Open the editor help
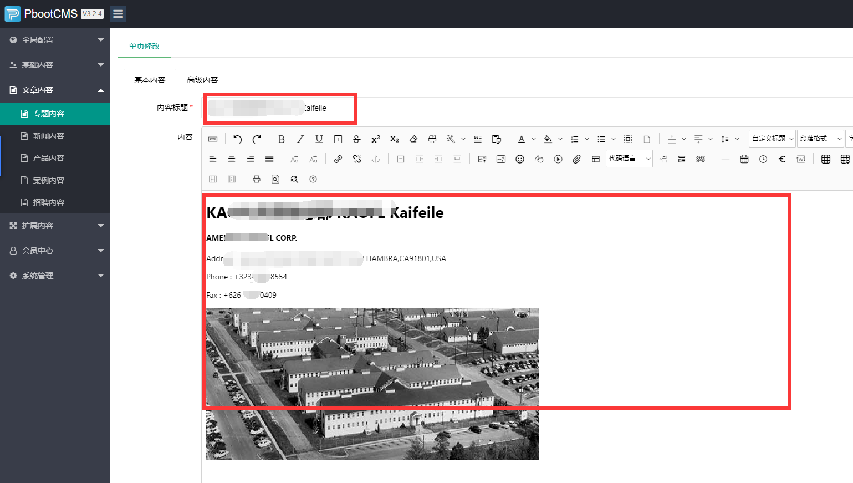This screenshot has height=483, width=853. tap(313, 179)
